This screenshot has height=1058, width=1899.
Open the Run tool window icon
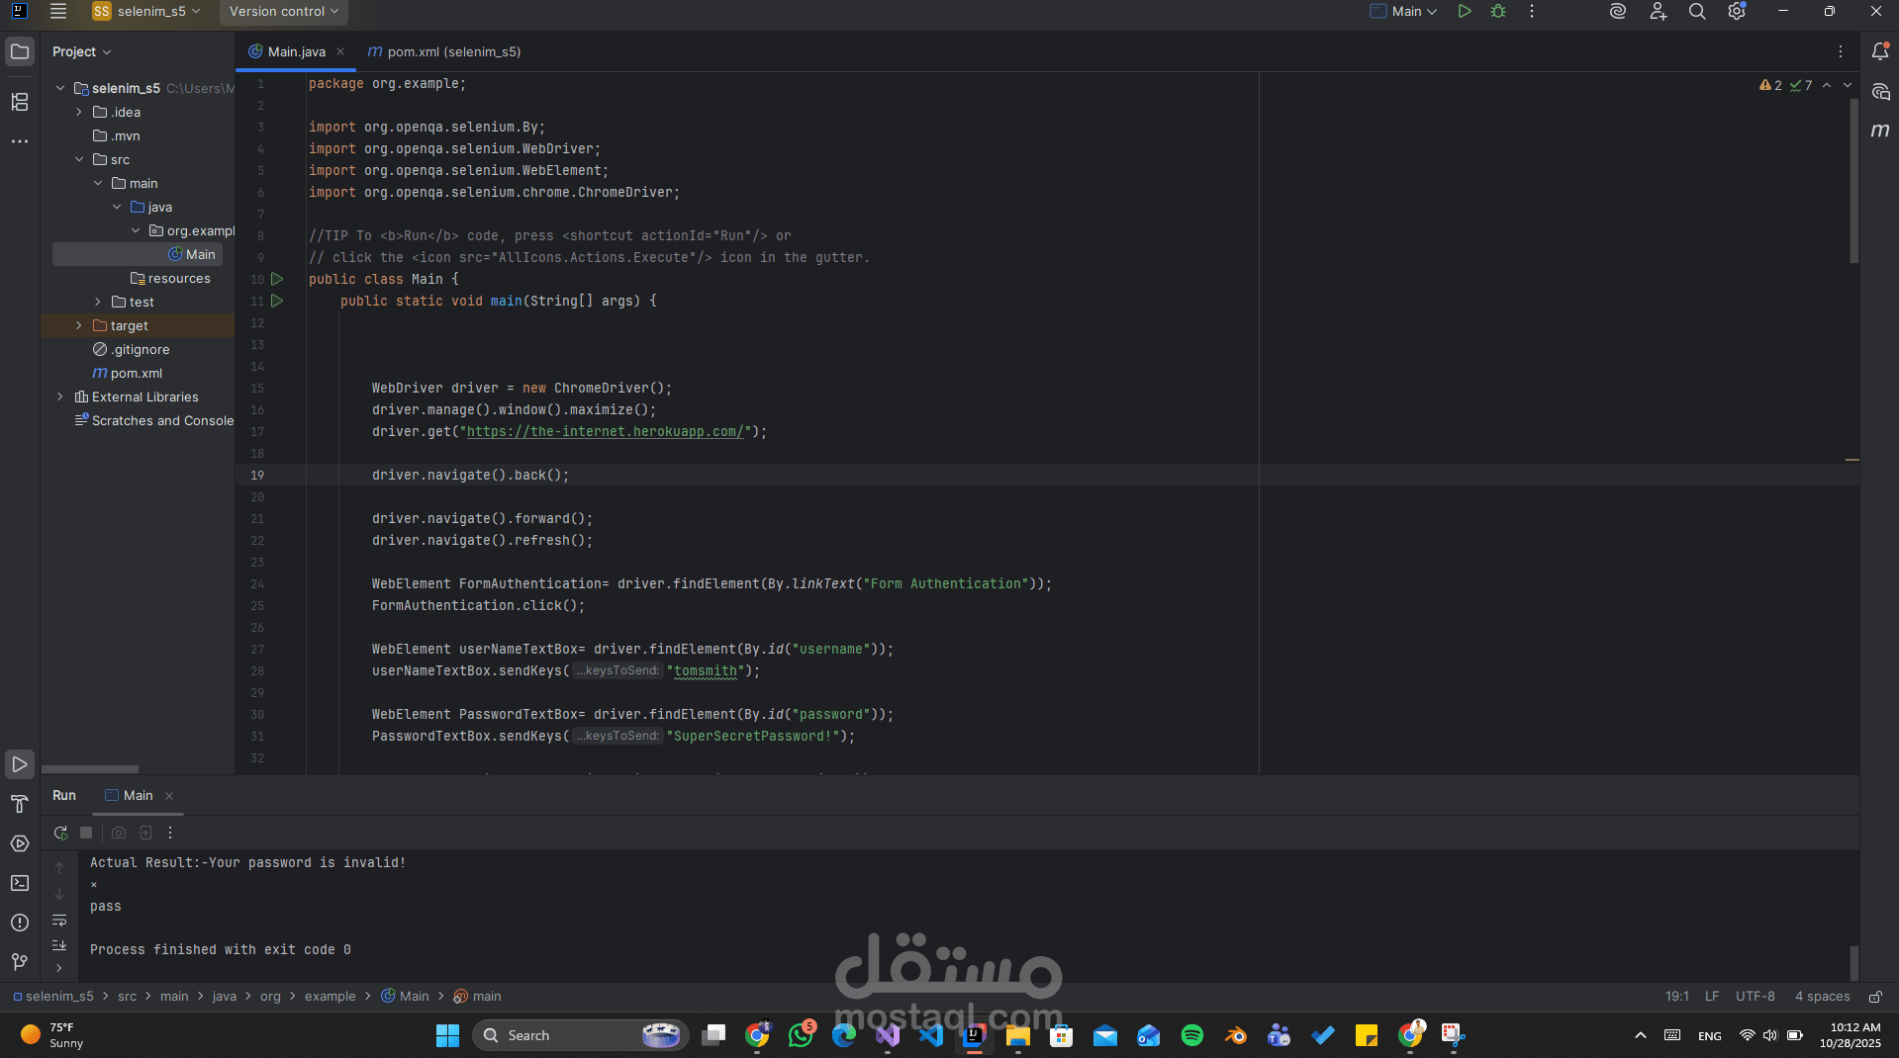tap(20, 764)
